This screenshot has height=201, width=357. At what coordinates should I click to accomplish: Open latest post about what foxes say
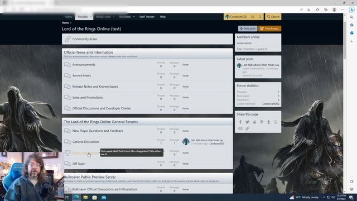[260, 65]
